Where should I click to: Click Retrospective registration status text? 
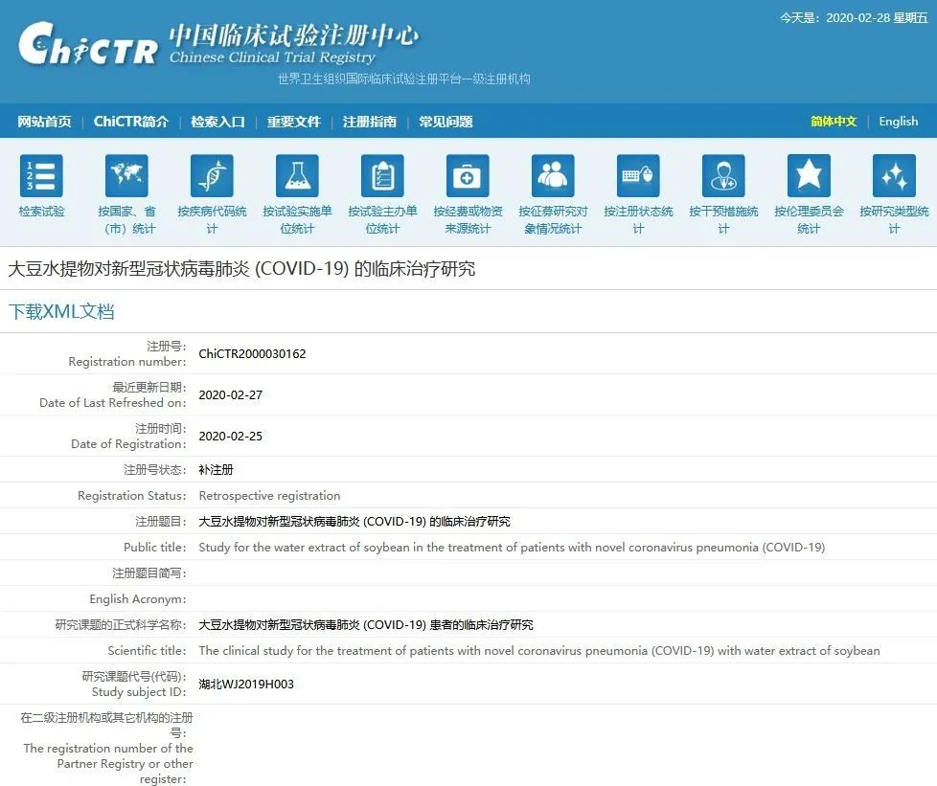(x=269, y=496)
